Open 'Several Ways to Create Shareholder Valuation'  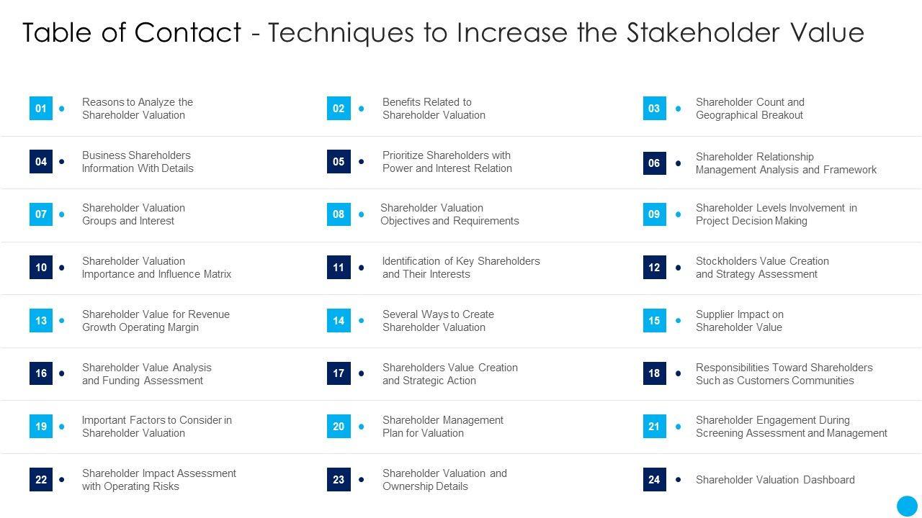click(438, 321)
